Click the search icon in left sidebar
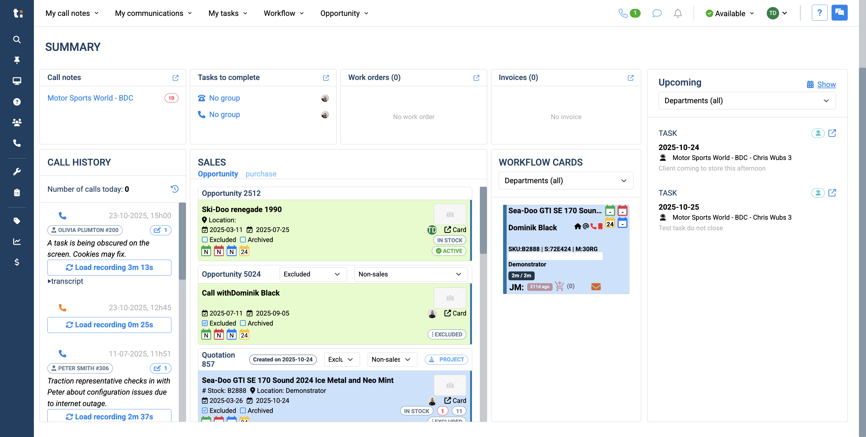Viewport: 866px width, 437px height. (x=17, y=40)
